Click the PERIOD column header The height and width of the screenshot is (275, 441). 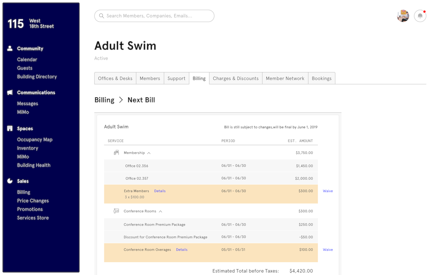228,141
